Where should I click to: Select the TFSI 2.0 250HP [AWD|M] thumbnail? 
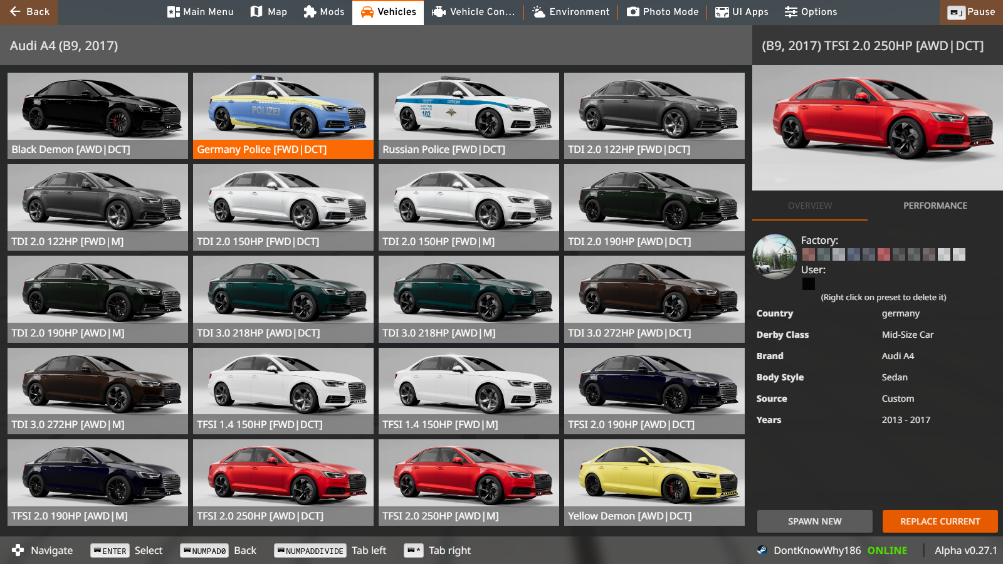click(469, 483)
